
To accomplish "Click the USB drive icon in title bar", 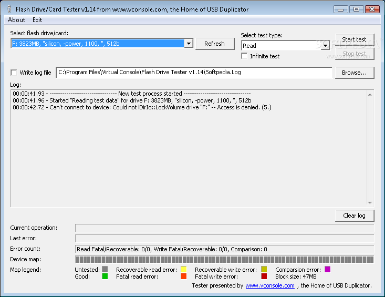I will [x=9, y=9].
